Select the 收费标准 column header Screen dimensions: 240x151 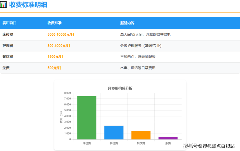[54, 23]
